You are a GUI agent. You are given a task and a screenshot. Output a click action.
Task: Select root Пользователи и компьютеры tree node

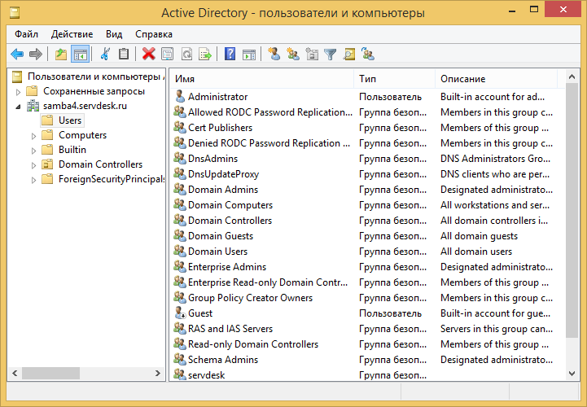coord(96,77)
